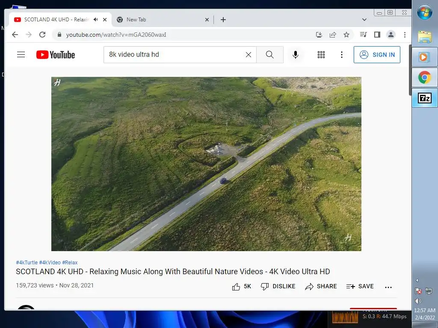Clear the search box with X
438x328 pixels.
tap(249, 55)
